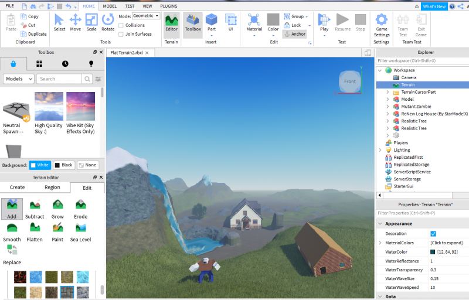Set toolbox background to Black
This screenshot has height=300, width=469.
coord(63,165)
